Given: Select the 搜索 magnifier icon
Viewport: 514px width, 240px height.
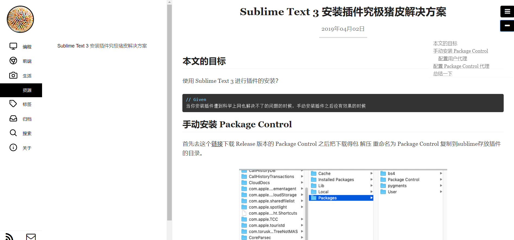Looking at the screenshot, I should pyautogui.click(x=13, y=133).
